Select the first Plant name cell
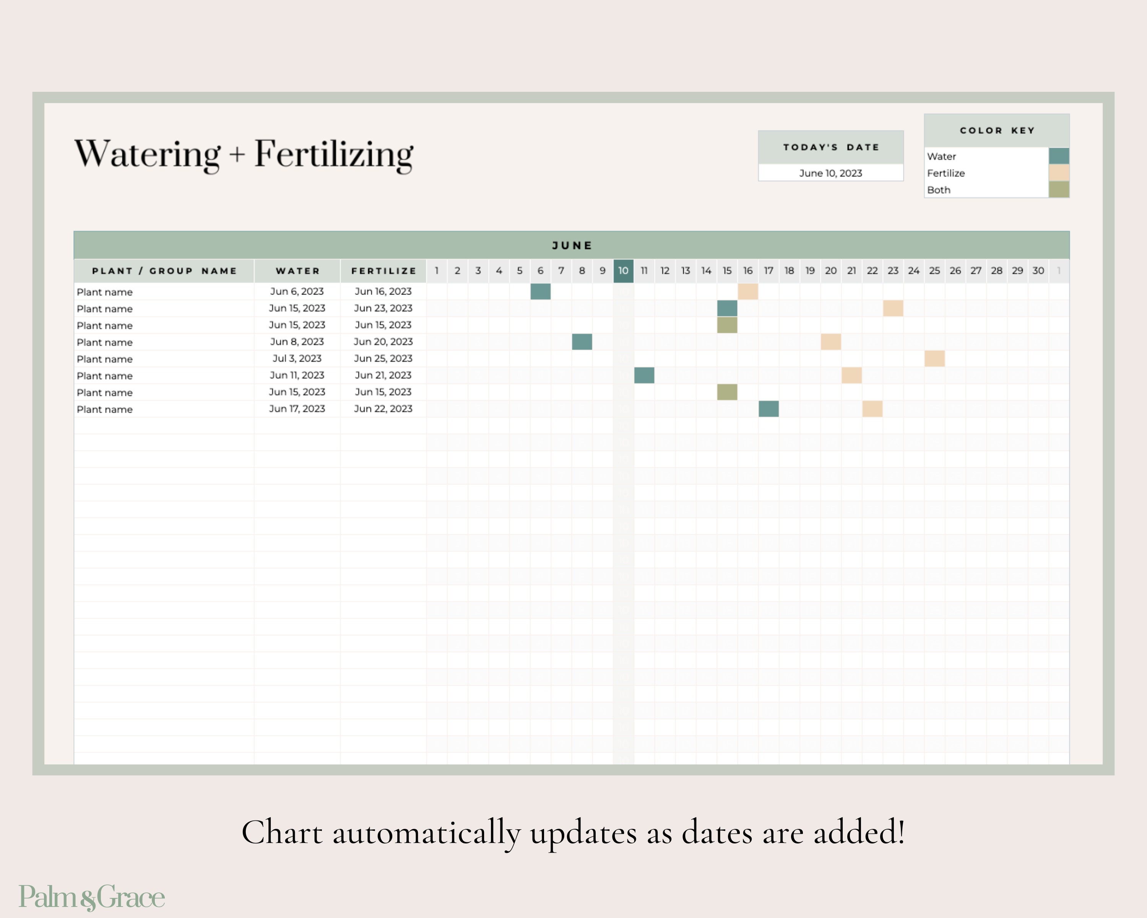The image size is (1147, 918). (x=105, y=291)
